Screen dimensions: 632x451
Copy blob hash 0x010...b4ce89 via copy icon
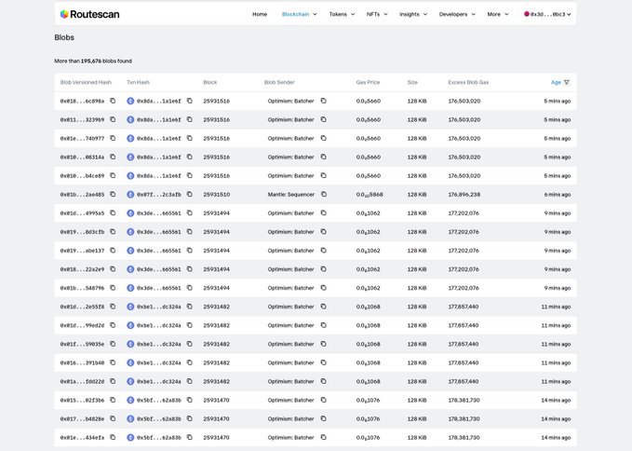tap(113, 175)
